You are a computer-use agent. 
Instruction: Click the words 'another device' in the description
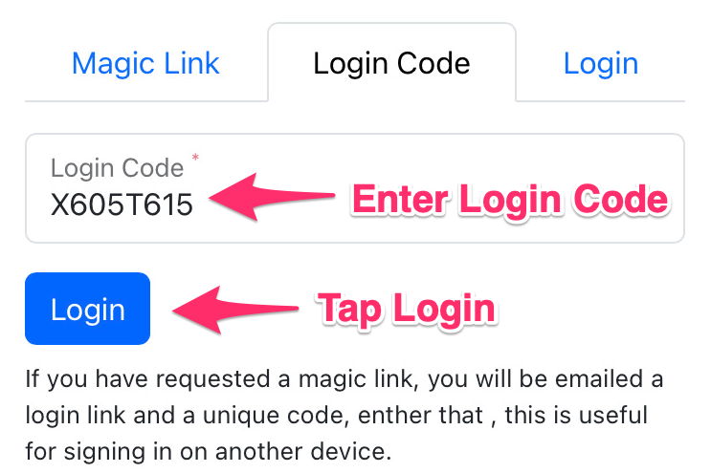point(303,451)
